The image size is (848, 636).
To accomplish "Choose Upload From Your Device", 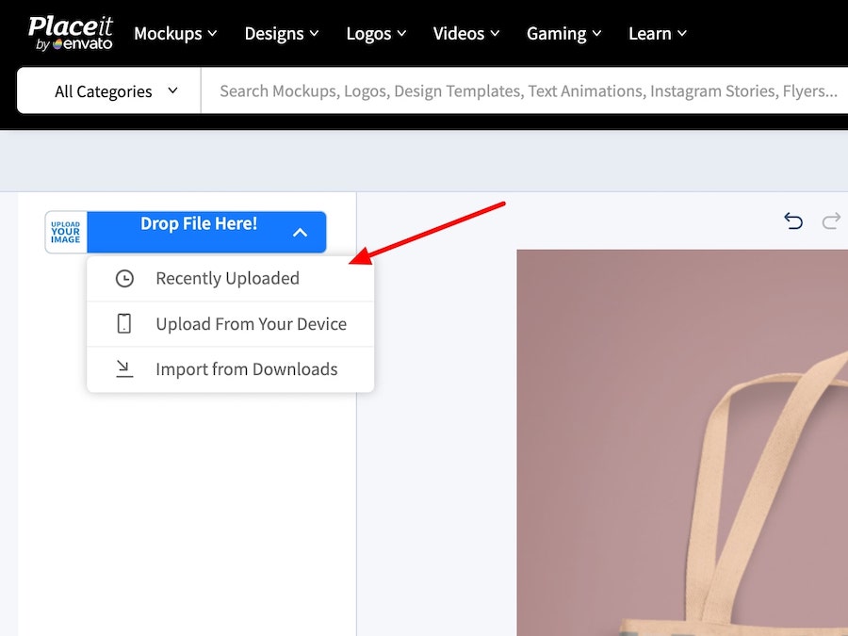I will (x=251, y=324).
